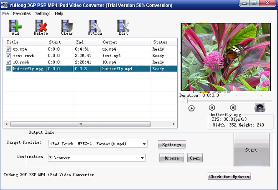Click the Start column header
The width and height of the screenshot is (278, 190).
[59, 42]
